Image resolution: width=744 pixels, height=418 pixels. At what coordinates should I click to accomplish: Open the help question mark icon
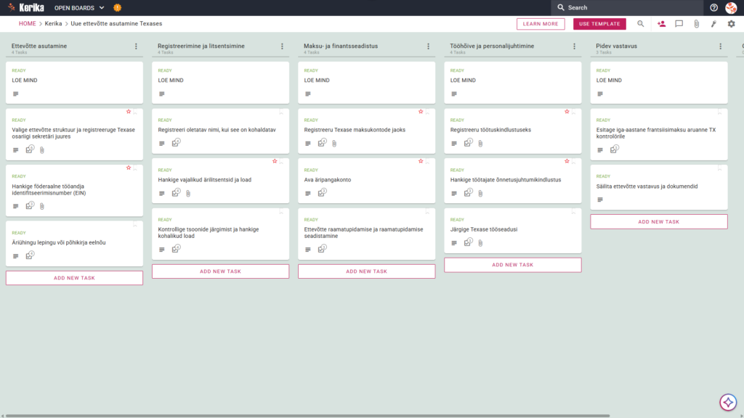coord(713,7)
